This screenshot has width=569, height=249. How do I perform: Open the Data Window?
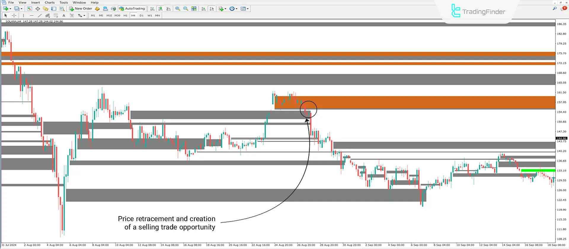click(x=38, y=9)
